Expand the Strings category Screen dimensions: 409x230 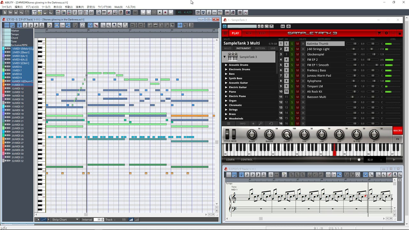(226, 110)
